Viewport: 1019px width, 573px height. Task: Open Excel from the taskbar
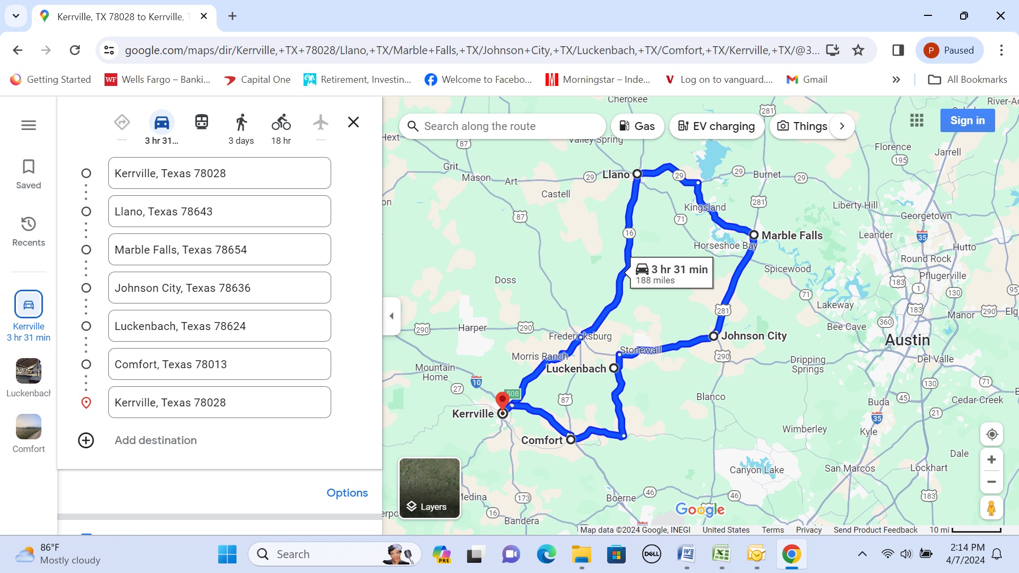721,554
